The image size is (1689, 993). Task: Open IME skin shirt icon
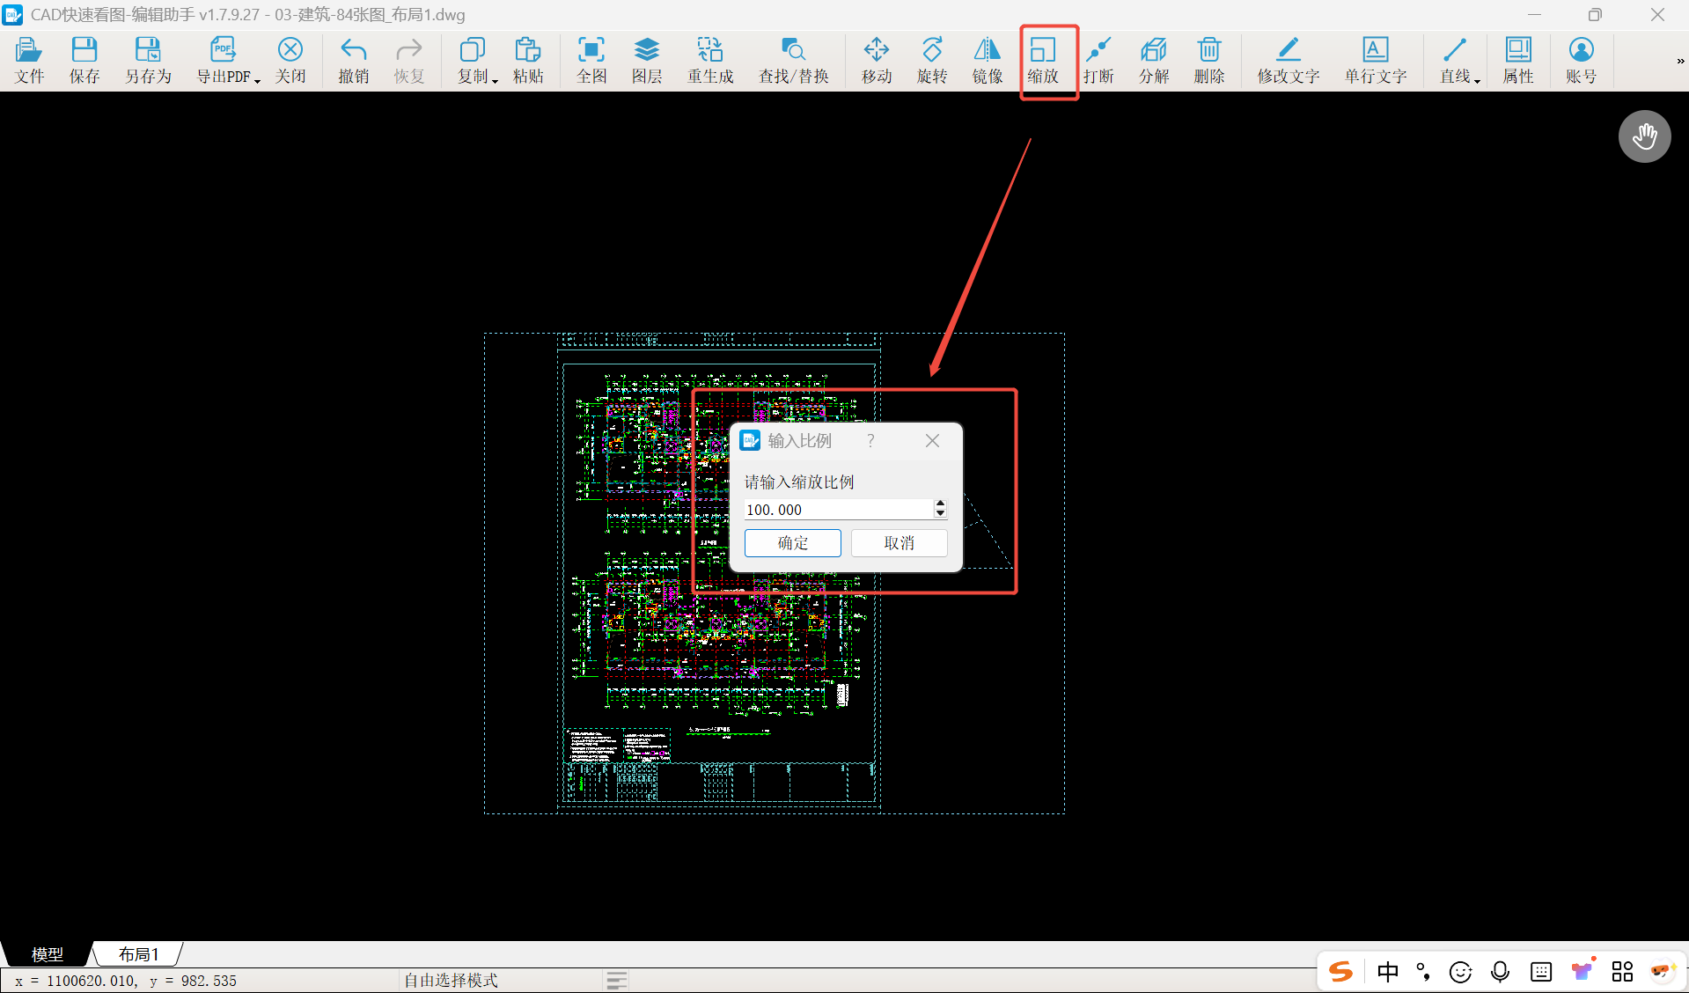tap(1582, 971)
